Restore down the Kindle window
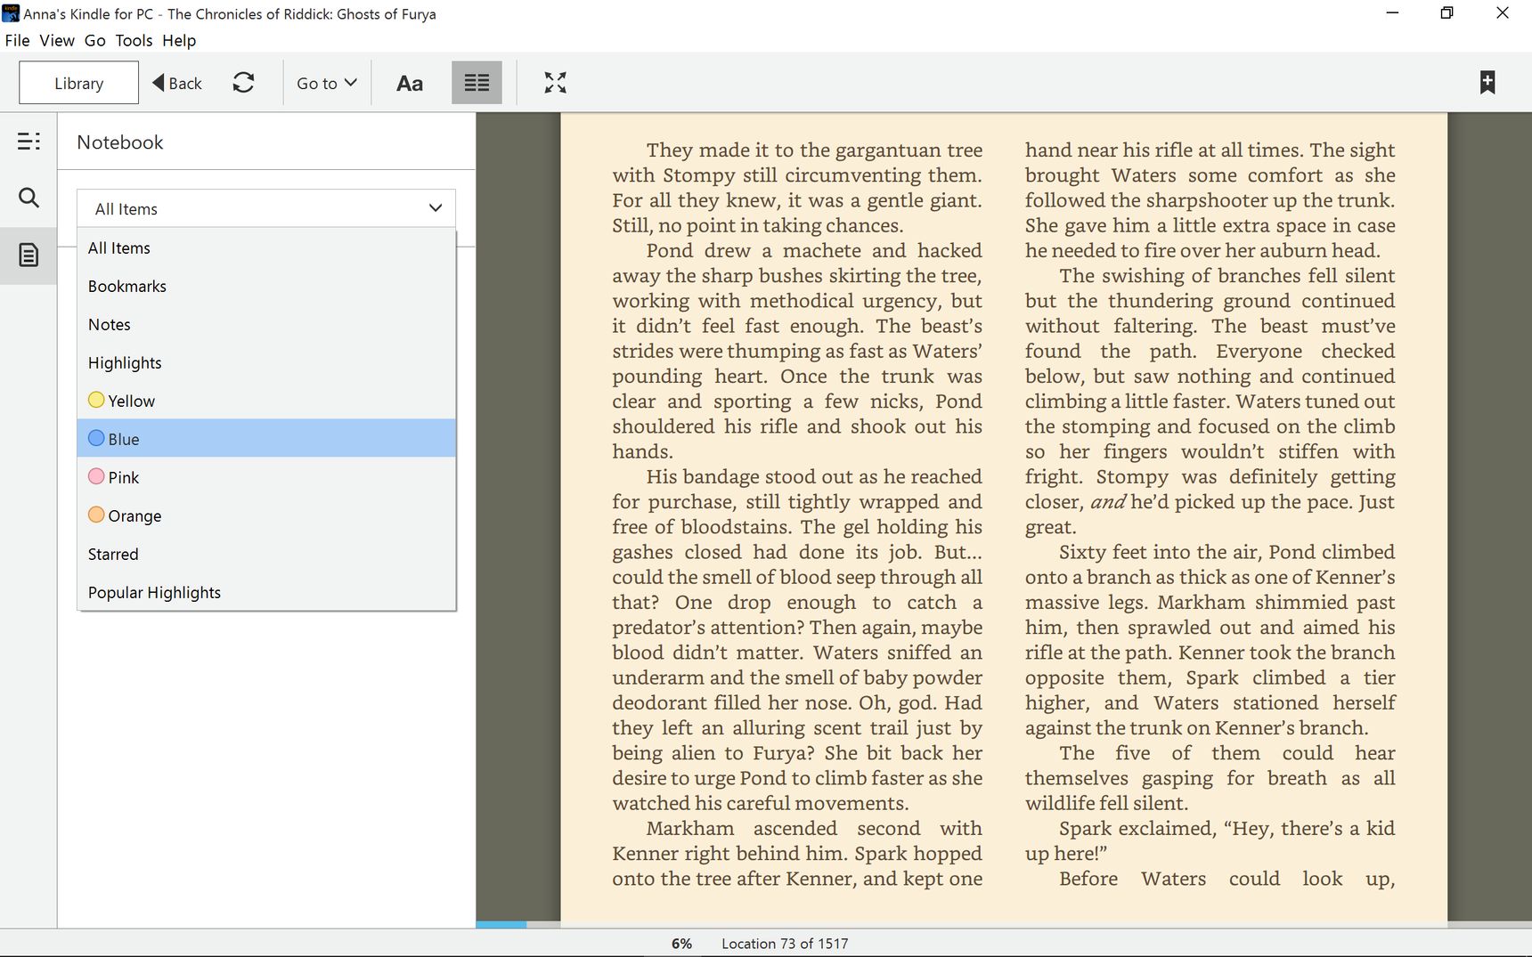The width and height of the screenshot is (1532, 957). click(1446, 13)
